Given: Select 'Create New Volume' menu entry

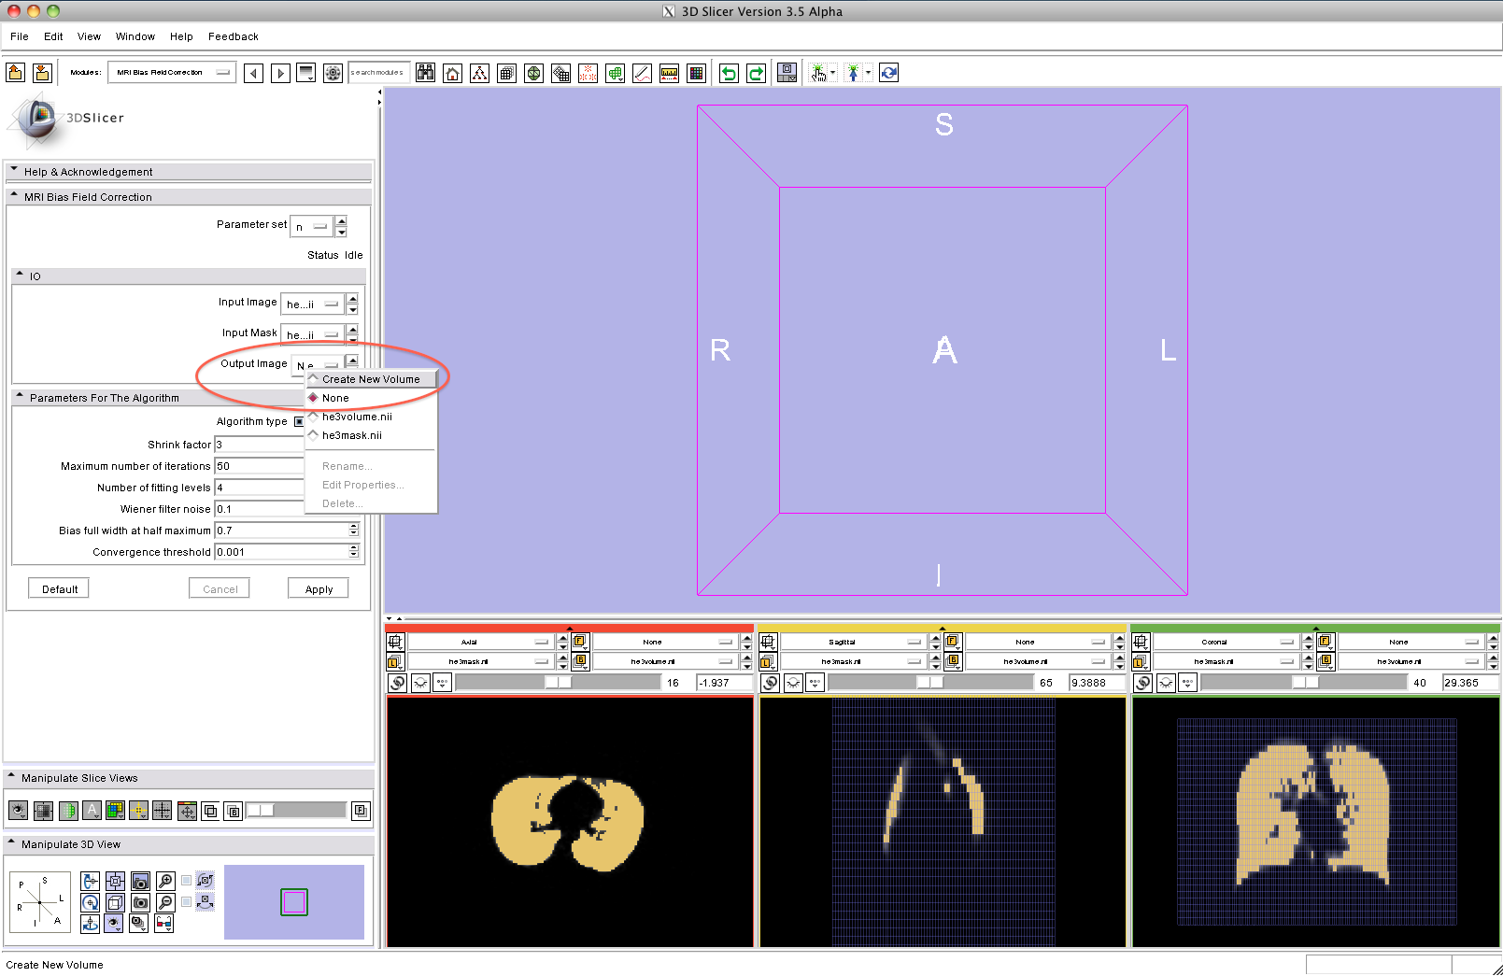Looking at the screenshot, I should [371, 379].
